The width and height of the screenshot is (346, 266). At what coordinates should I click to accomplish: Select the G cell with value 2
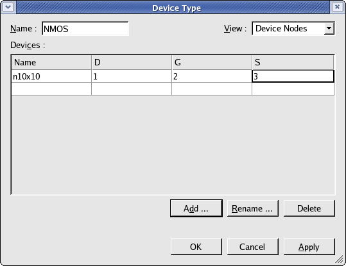pyautogui.click(x=212, y=76)
